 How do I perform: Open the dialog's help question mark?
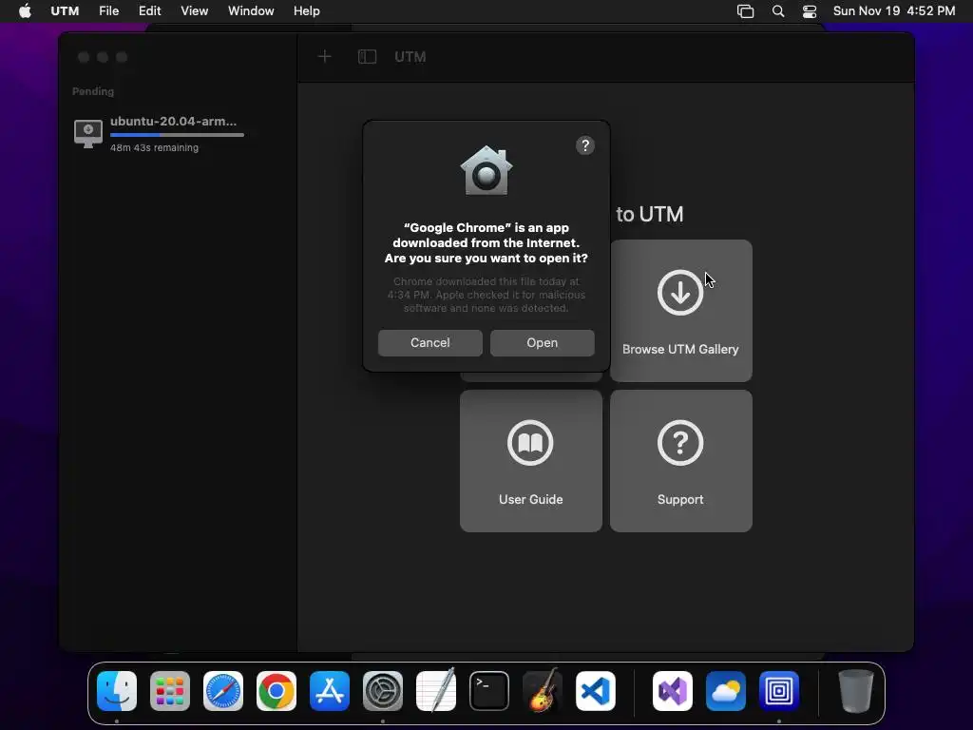[x=585, y=145]
